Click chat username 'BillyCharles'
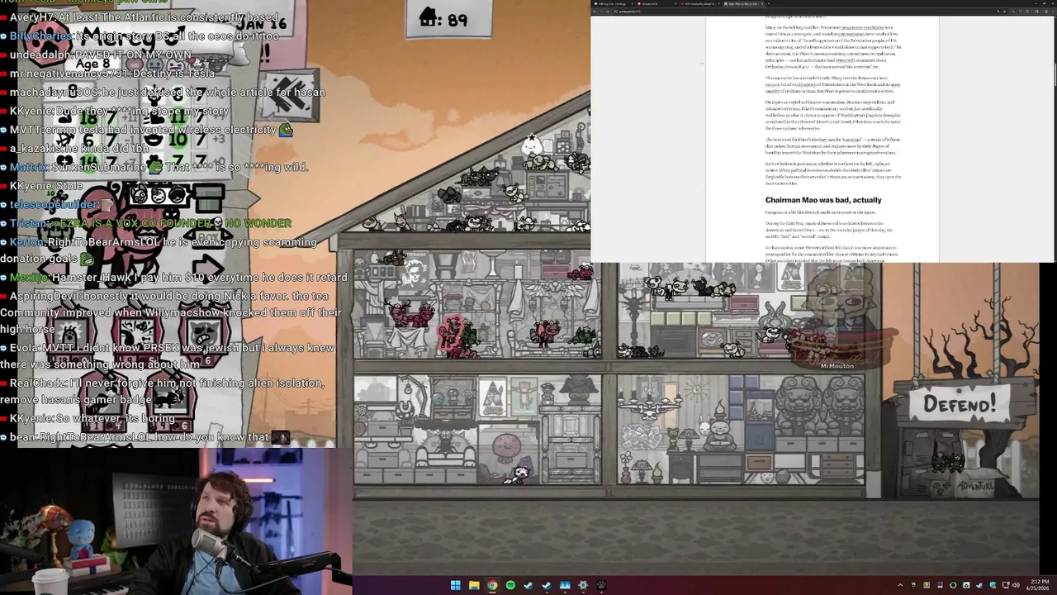1057x595 pixels. point(40,36)
